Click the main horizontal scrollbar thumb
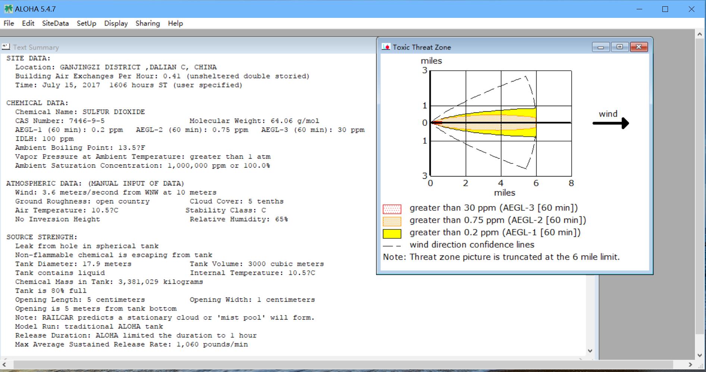 343,365
